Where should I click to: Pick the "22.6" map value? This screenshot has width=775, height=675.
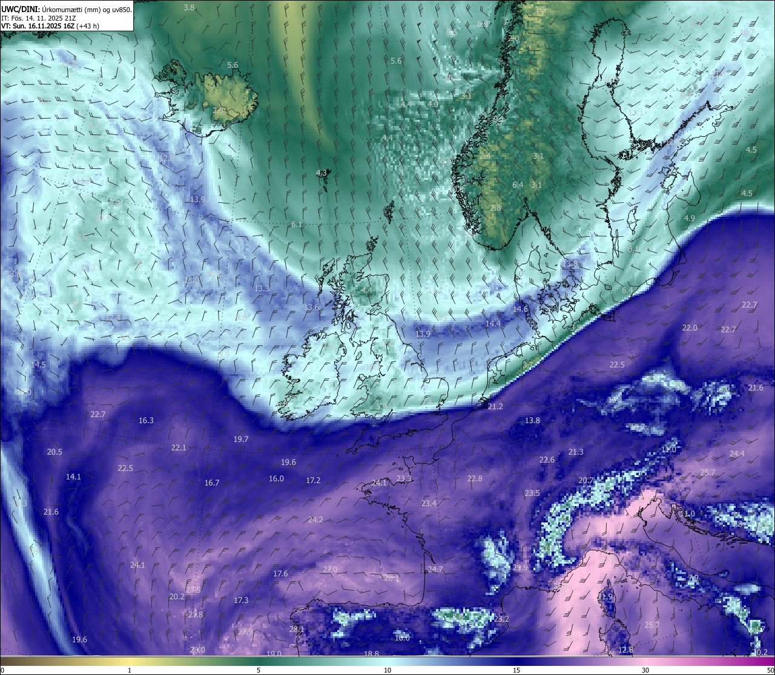[547, 460]
